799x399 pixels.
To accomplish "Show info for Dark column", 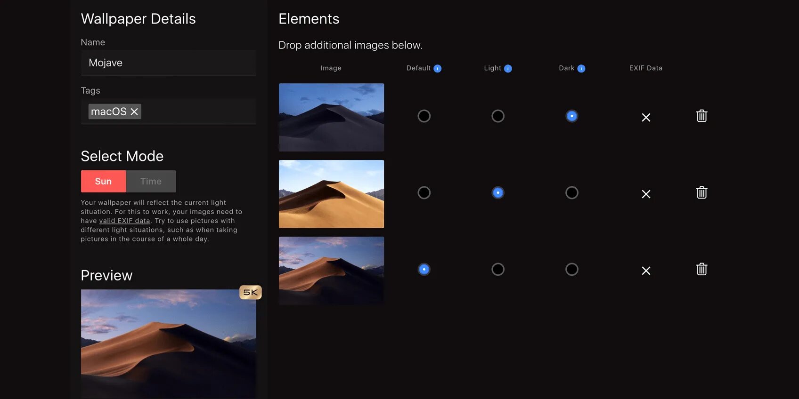I will 581,69.
